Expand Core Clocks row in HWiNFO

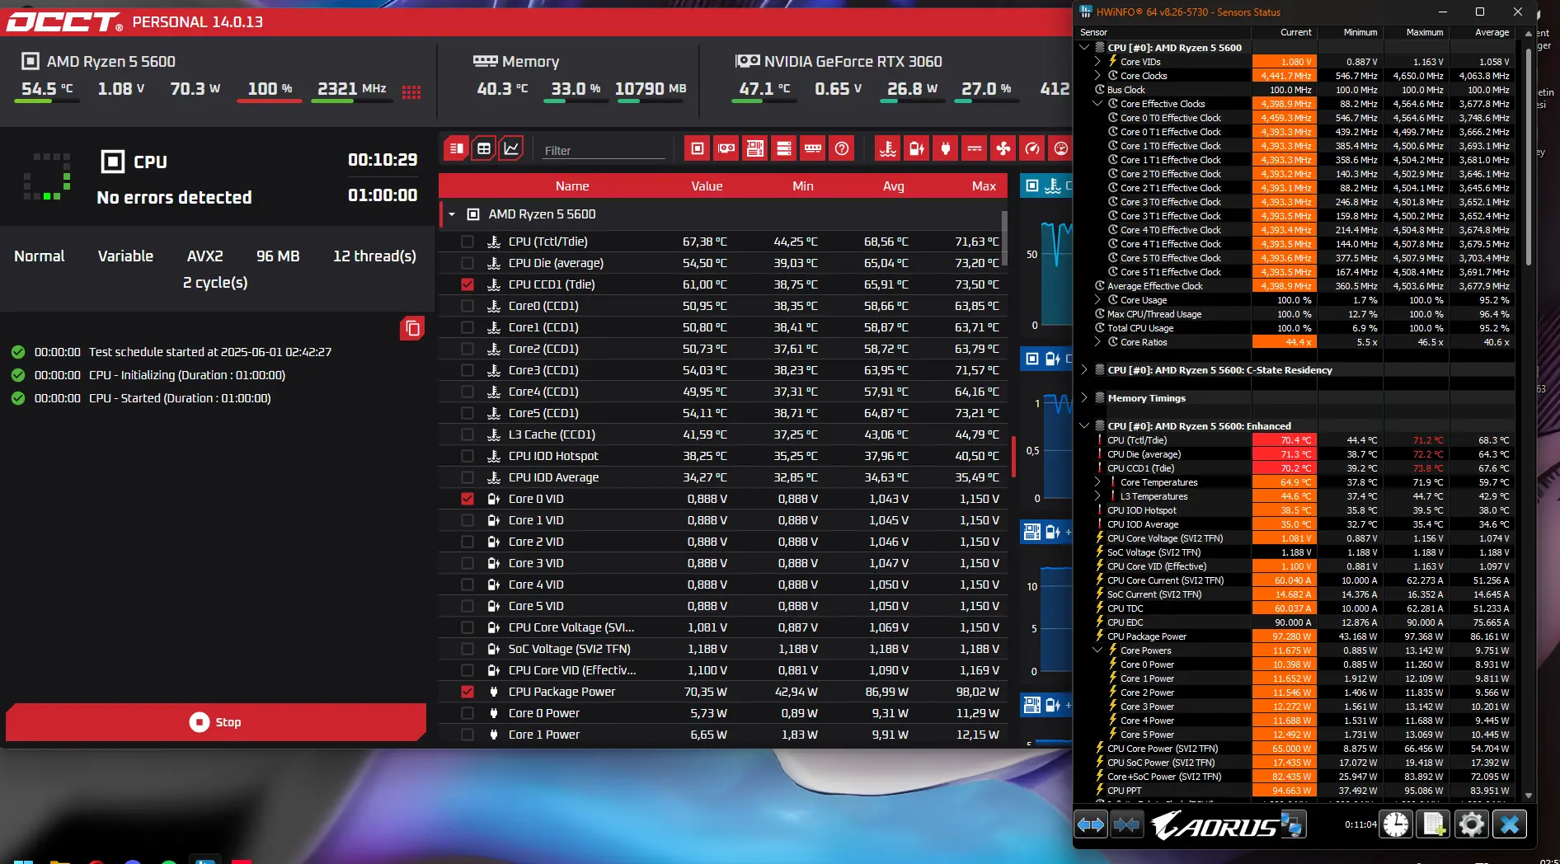[x=1097, y=76]
